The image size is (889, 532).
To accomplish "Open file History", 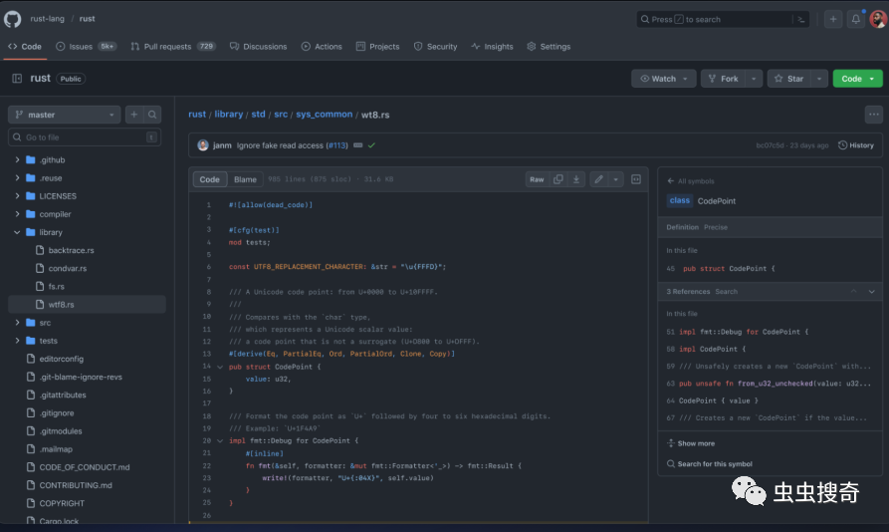I will [x=856, y=145].
